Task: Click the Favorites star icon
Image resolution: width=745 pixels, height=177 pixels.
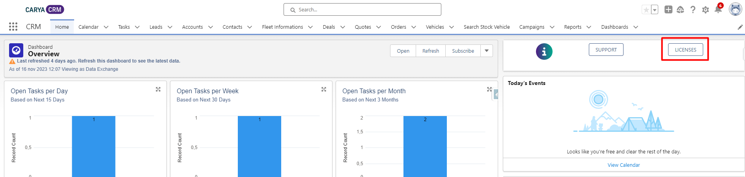Action: [646, 10]
